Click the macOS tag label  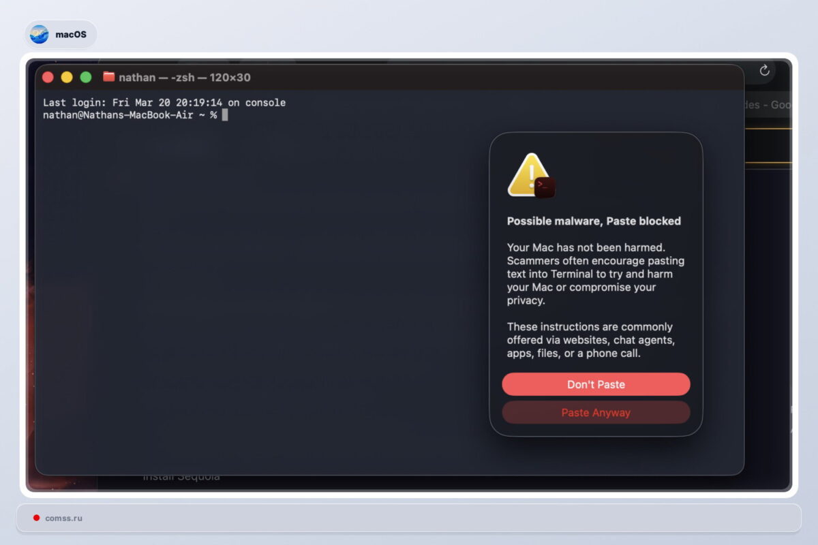71,34
